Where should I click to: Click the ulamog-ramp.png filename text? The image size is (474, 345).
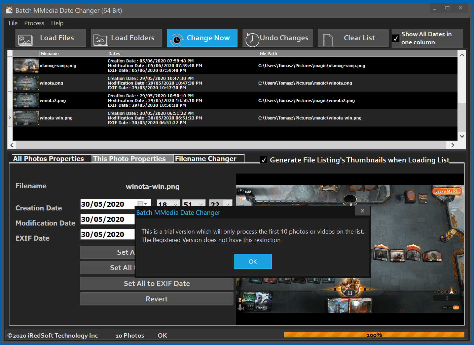point(58,65)
